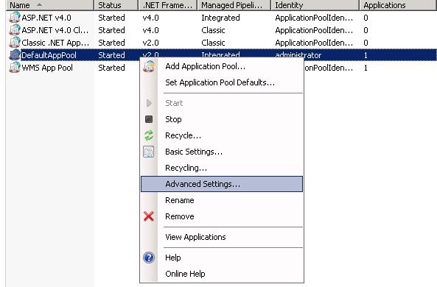Click the blue Help question mark icon
Viewport: 437px width, 287px height.
tap(149, 258)
